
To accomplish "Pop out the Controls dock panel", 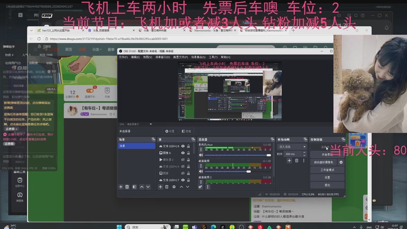I will (x=343, y=139).
